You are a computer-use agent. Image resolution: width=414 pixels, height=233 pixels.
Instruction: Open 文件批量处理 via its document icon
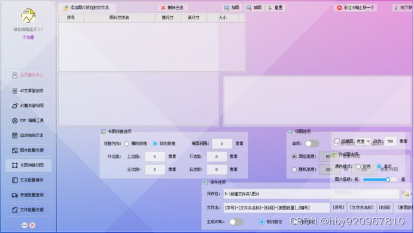point(14,210)
